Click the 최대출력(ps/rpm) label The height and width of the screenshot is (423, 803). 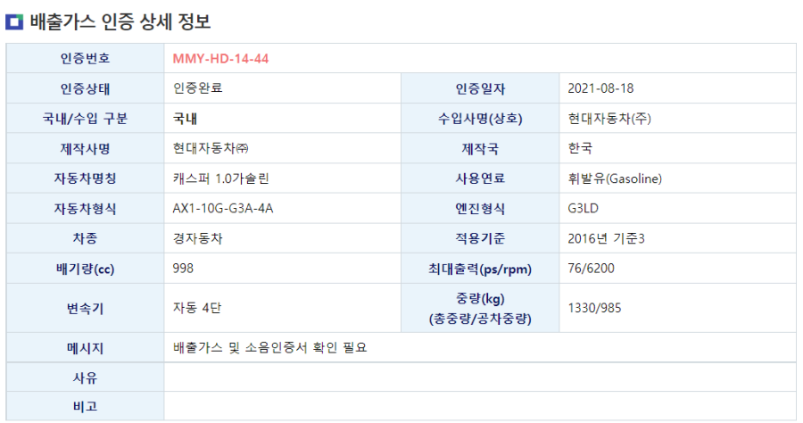480,269
